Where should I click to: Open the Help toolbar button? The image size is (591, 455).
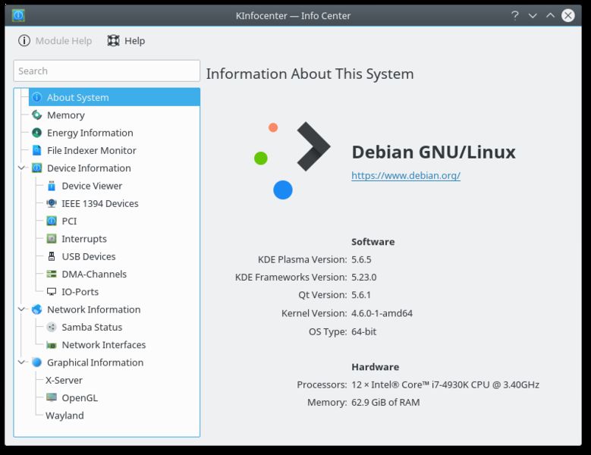pyautogui.click(x=126, y=41)
